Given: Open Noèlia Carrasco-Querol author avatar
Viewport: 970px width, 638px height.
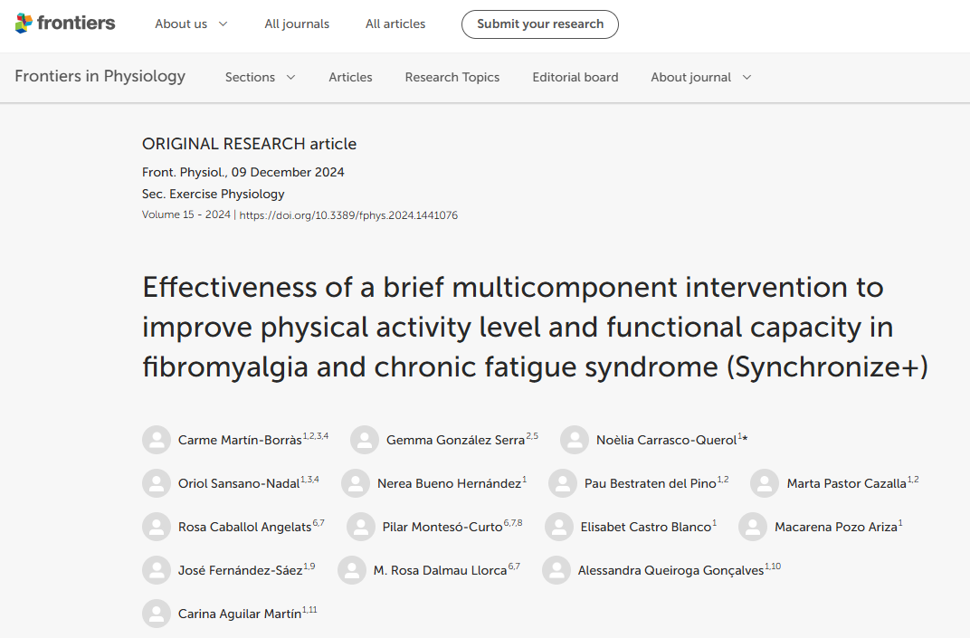Looking at the screenshot, I should pos(575,440).
